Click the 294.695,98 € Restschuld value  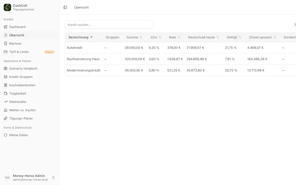point(197,59)
